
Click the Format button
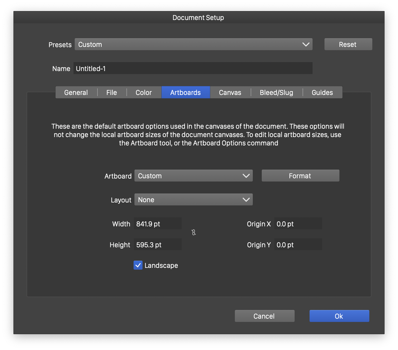coord(300,176)
